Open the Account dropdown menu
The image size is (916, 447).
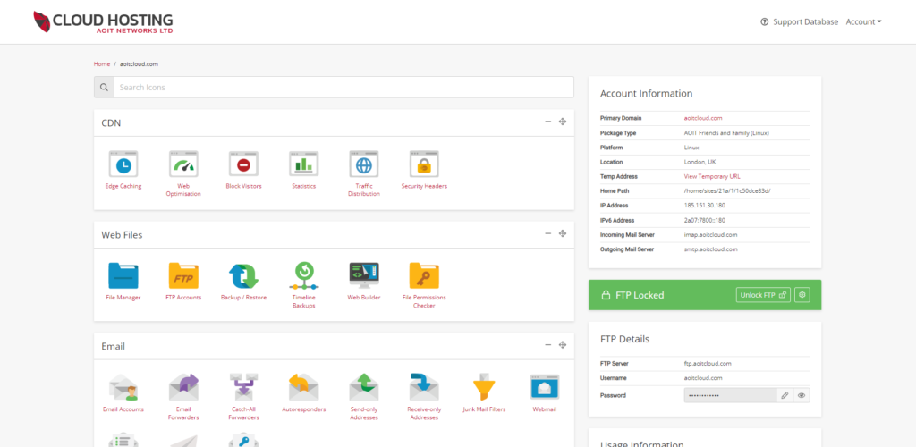coord(863,21)
